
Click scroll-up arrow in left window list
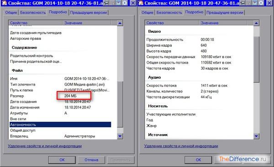coord(120,23)
